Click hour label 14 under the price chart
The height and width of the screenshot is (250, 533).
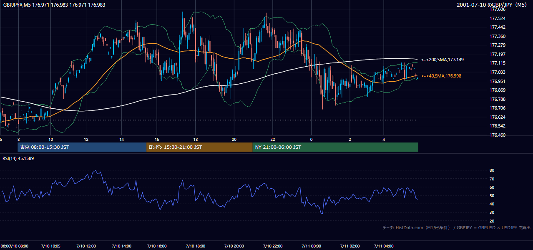121,139
